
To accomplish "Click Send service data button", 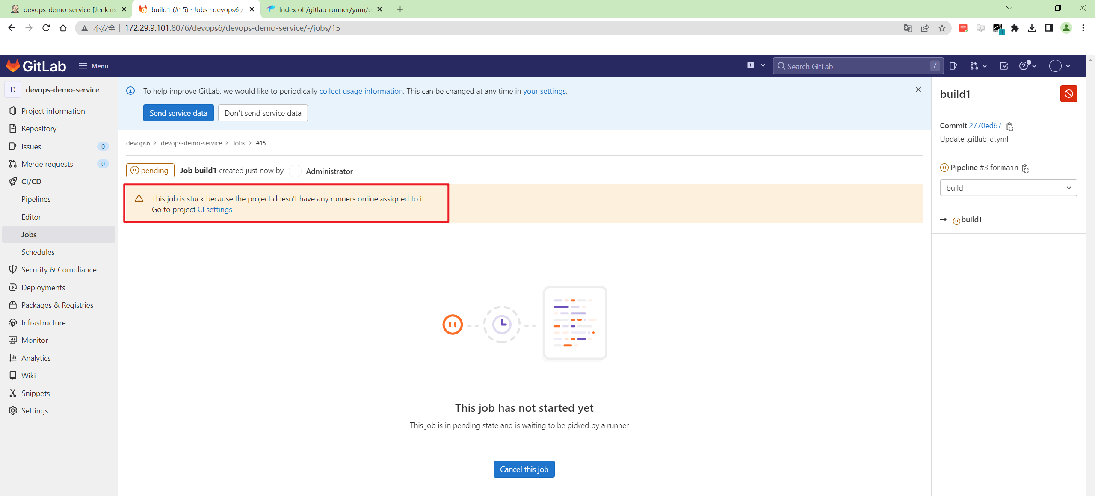I will click(x=178, y=113).
